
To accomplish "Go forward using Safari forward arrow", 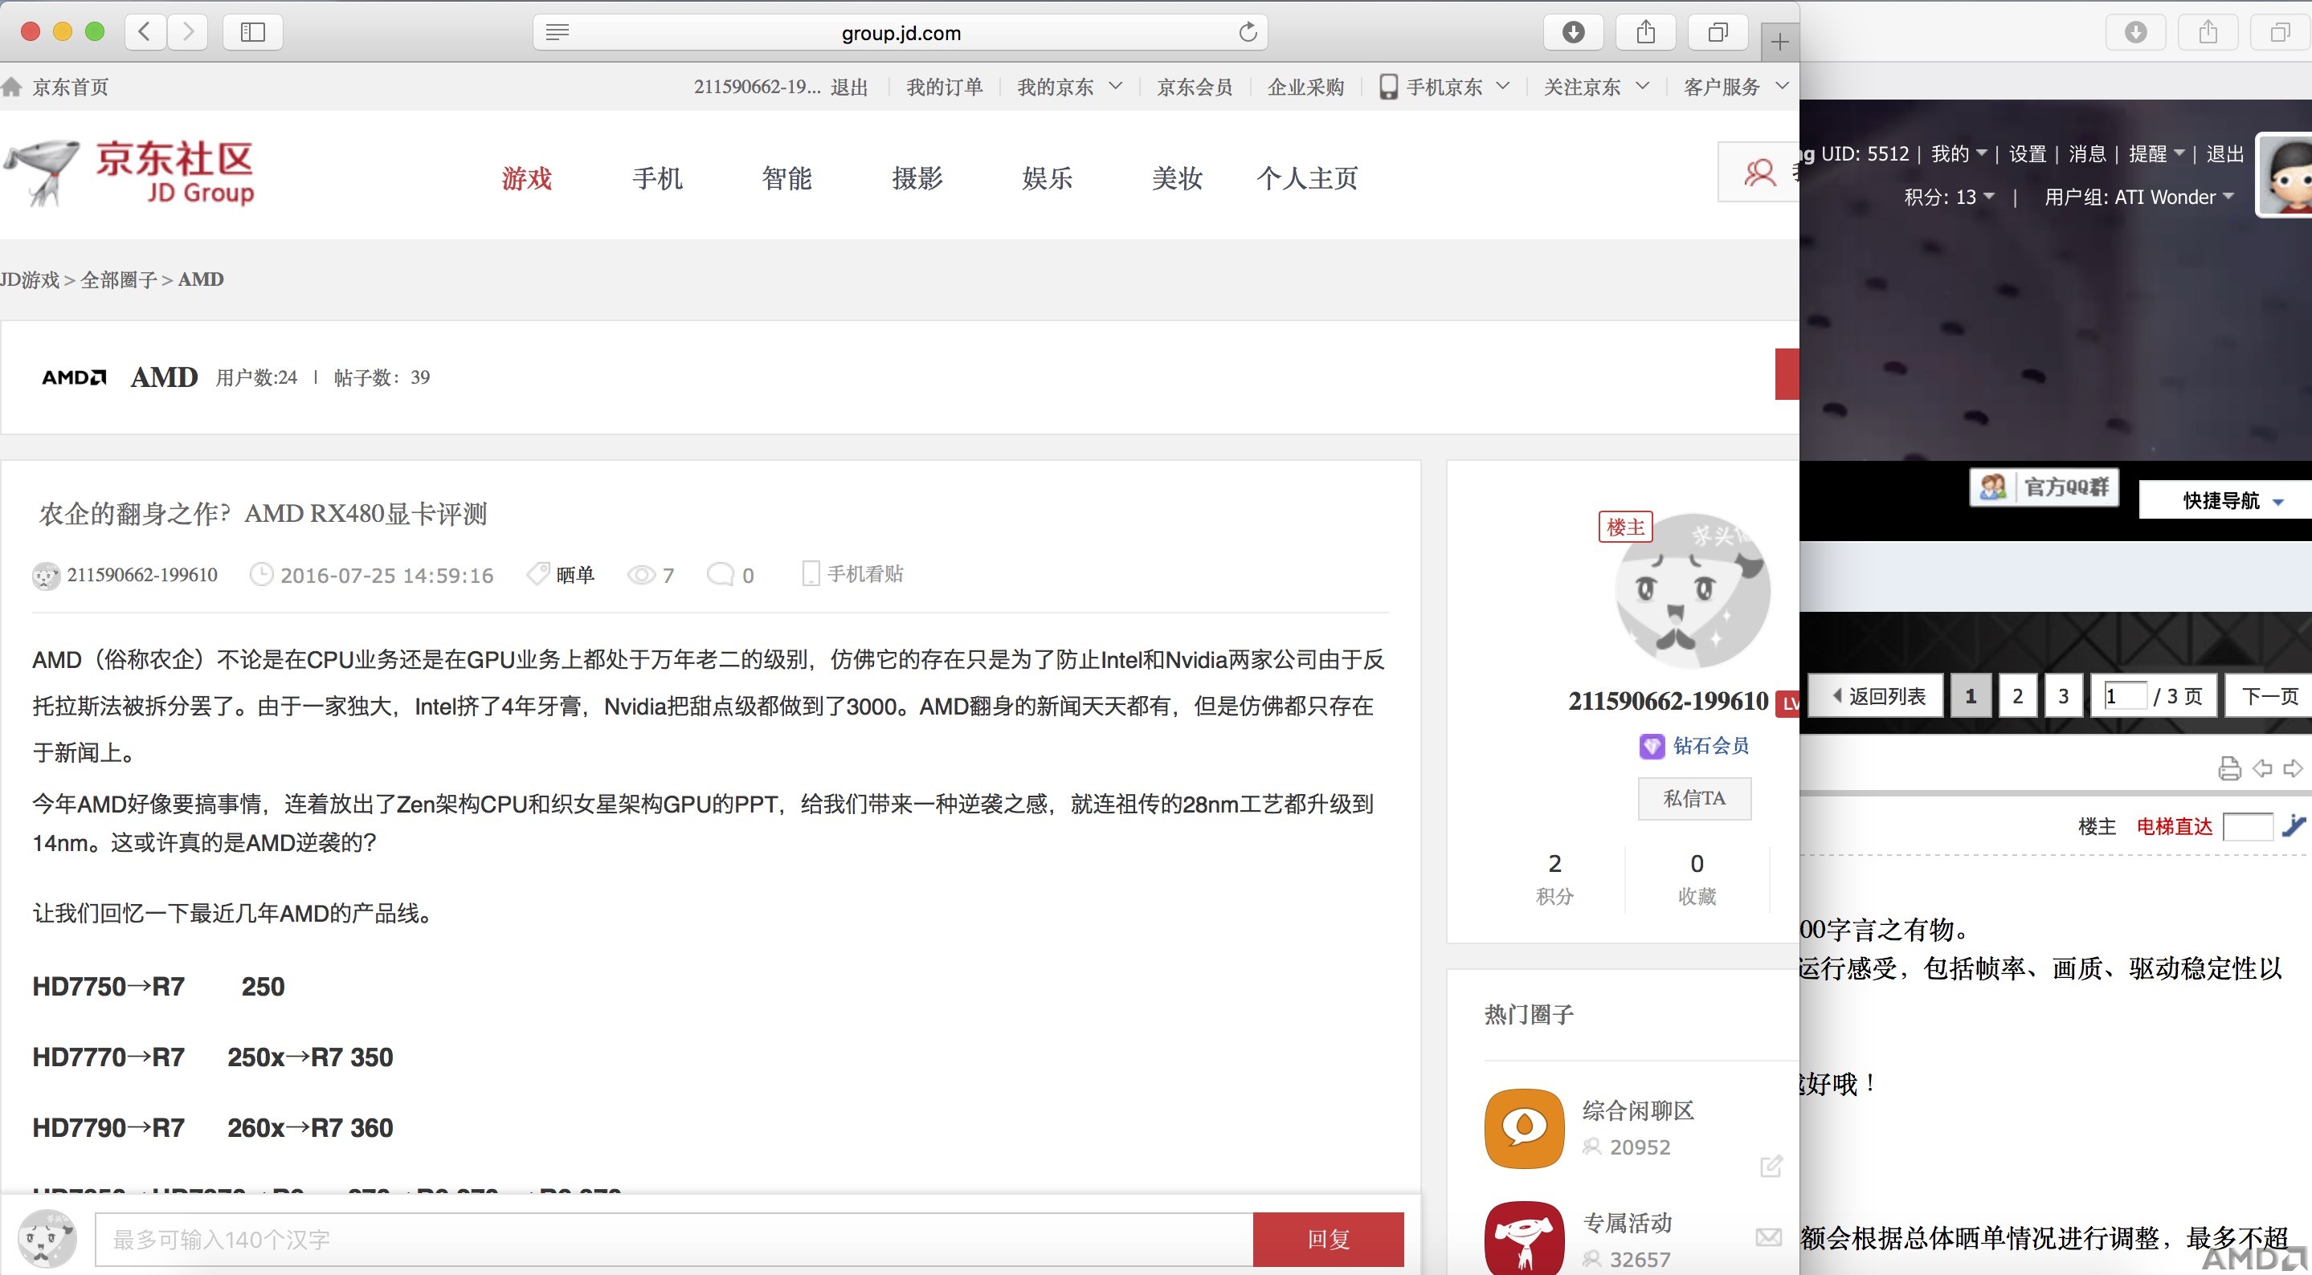I will click(x=186, y=32).
